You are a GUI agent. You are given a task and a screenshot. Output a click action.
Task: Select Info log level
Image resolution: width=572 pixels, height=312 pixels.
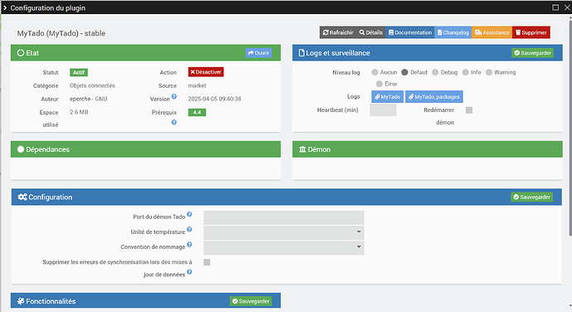click(x=466, y=72)
